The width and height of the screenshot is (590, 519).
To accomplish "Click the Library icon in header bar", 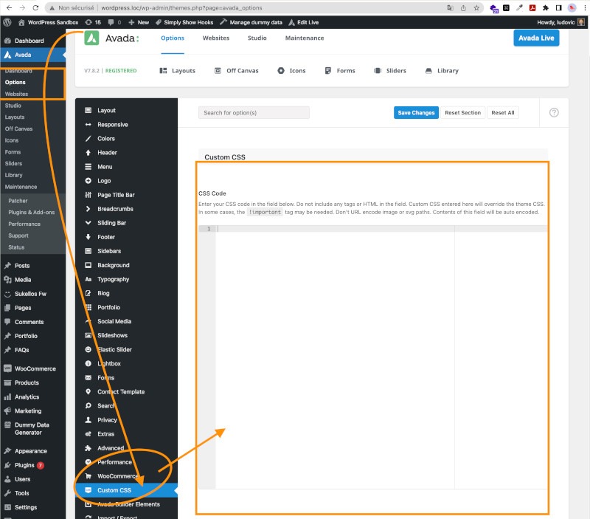I will point(428,71).
